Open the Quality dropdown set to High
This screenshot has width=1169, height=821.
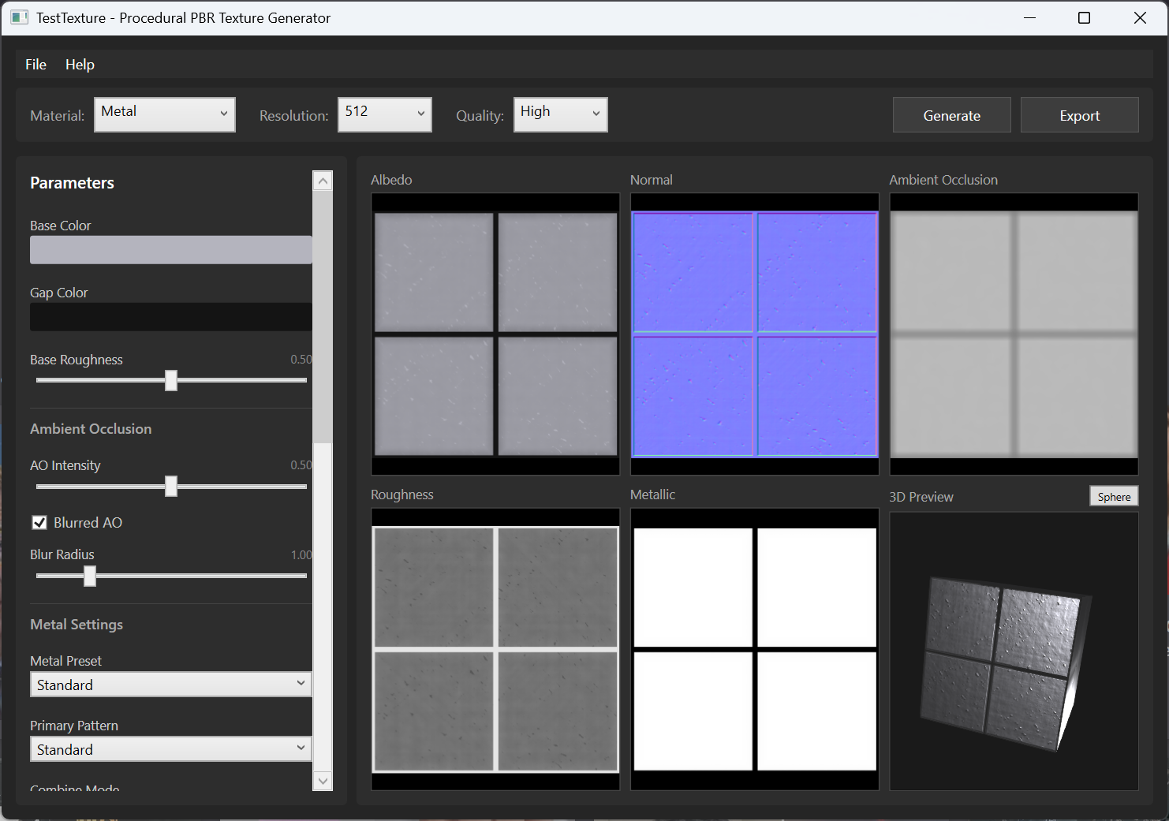point(561,114)
